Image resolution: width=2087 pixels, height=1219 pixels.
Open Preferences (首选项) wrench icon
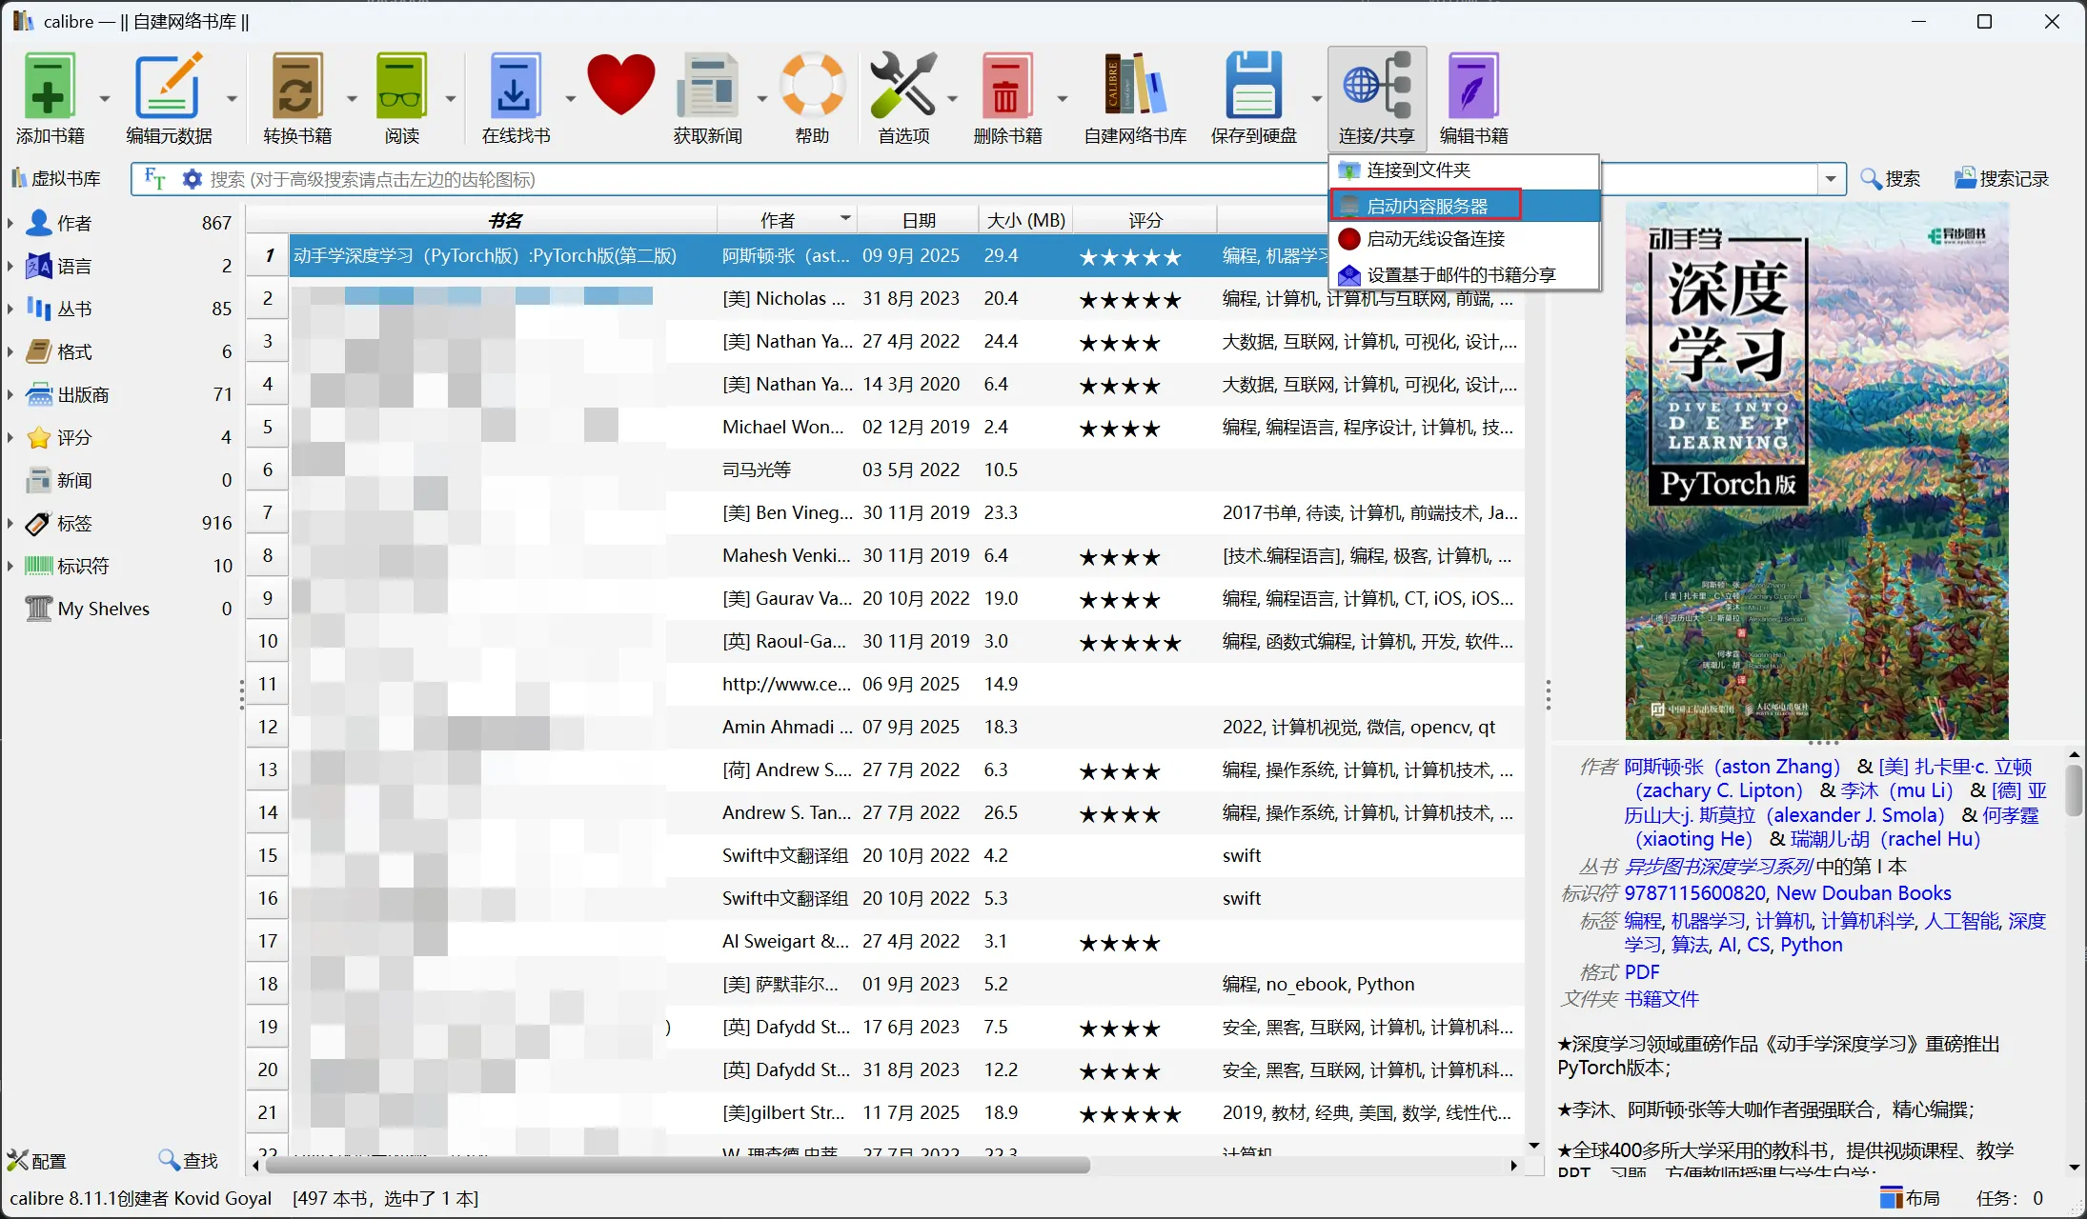tap(903, 99)
